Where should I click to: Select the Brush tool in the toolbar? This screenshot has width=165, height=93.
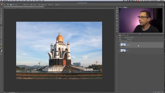tap(1, 25)
